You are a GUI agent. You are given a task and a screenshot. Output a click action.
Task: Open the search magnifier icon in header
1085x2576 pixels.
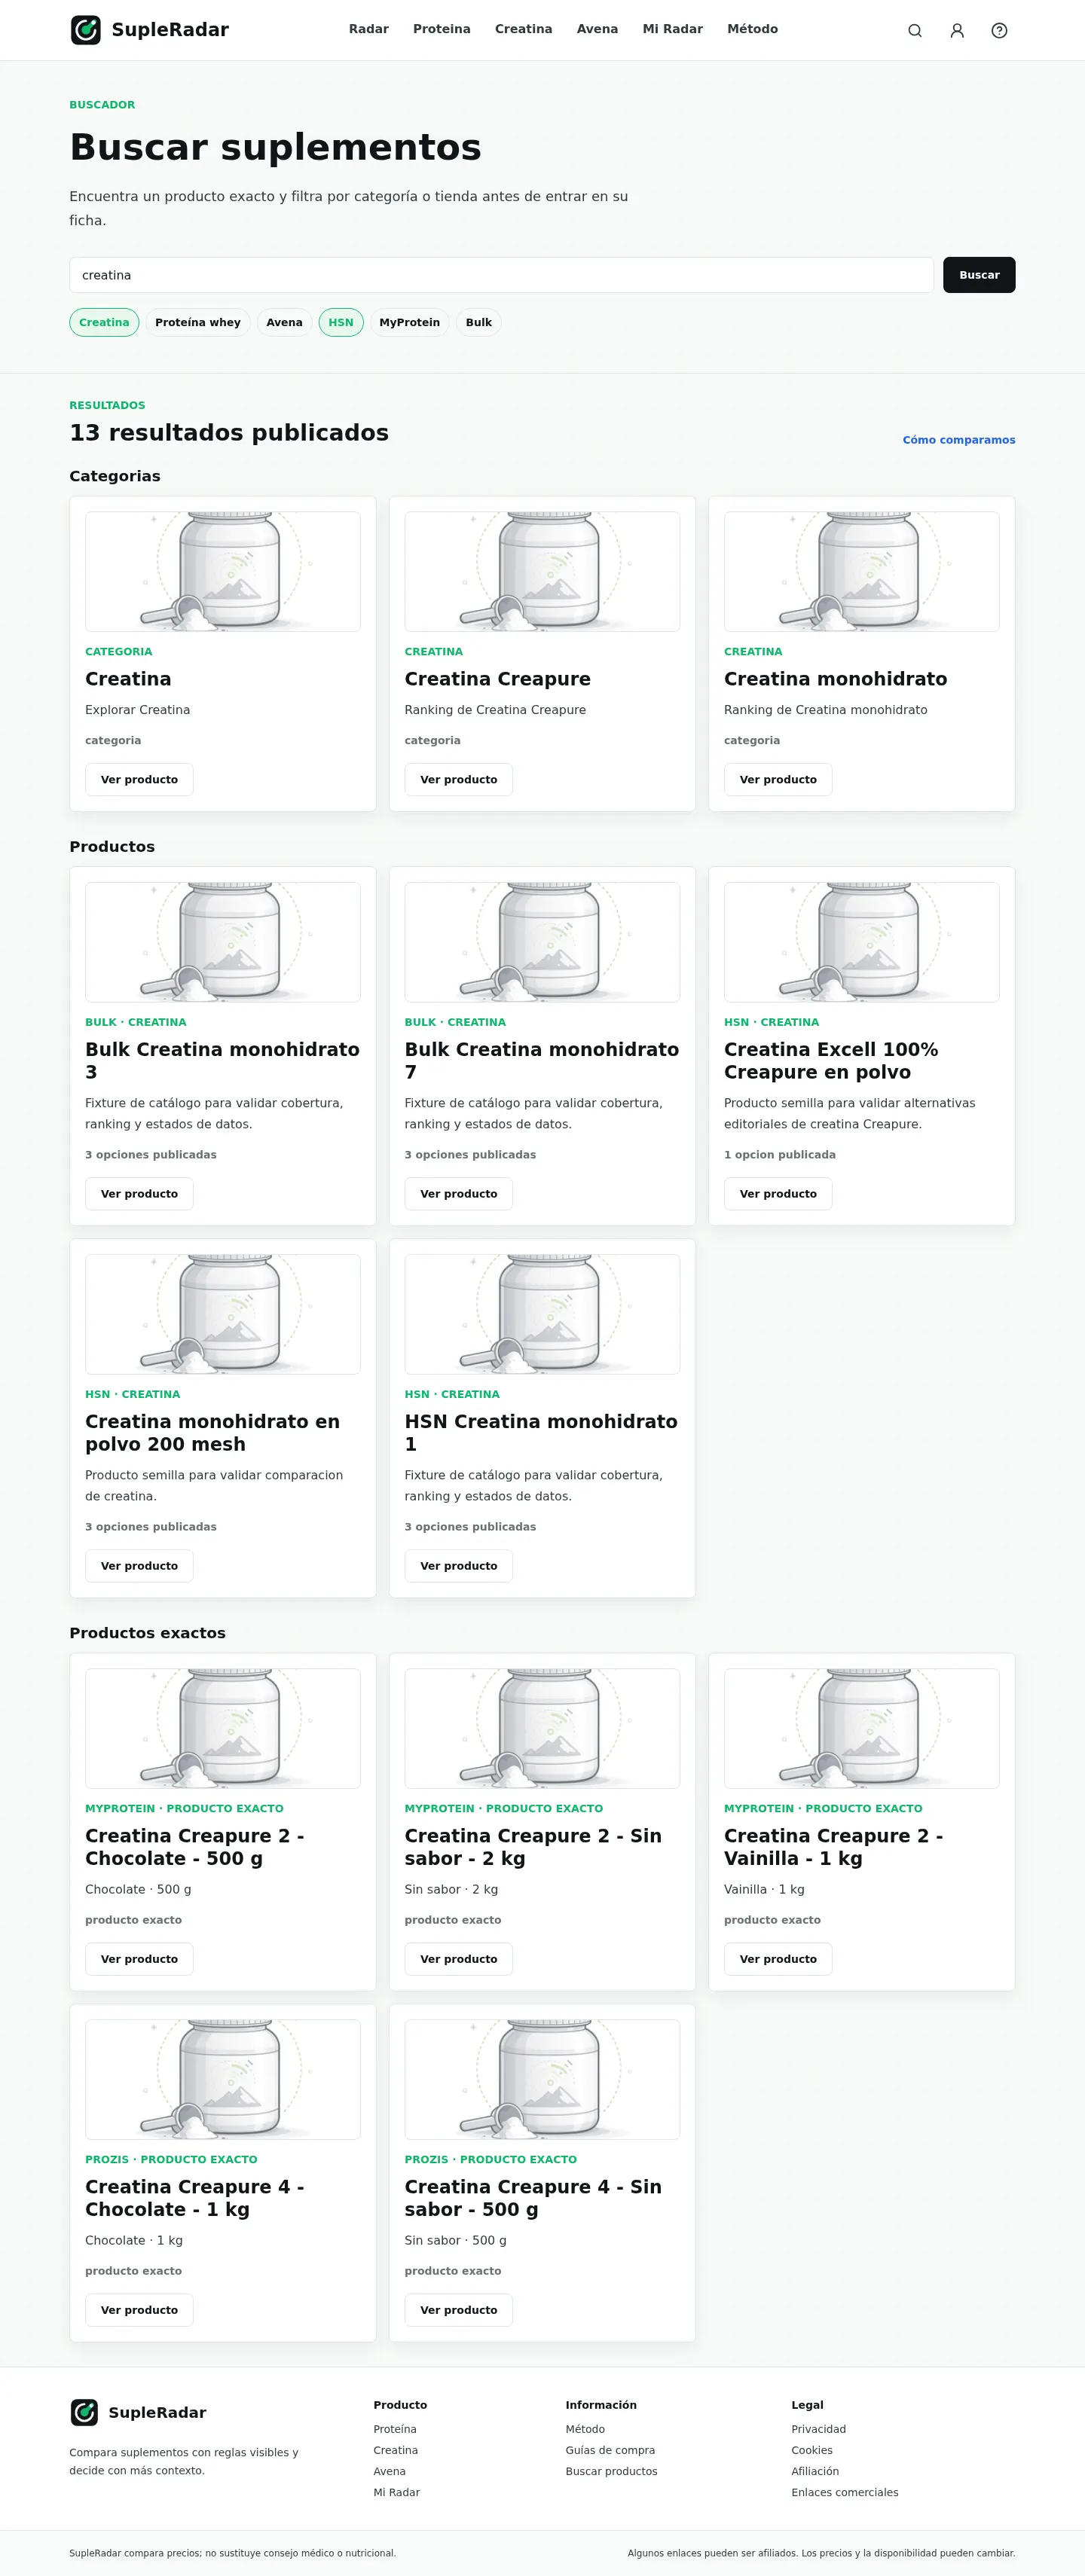pos(915,31)
